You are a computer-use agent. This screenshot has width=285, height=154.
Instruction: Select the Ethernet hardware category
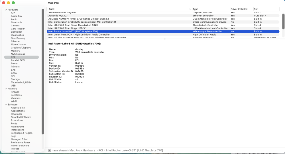(x=16, y=41)
